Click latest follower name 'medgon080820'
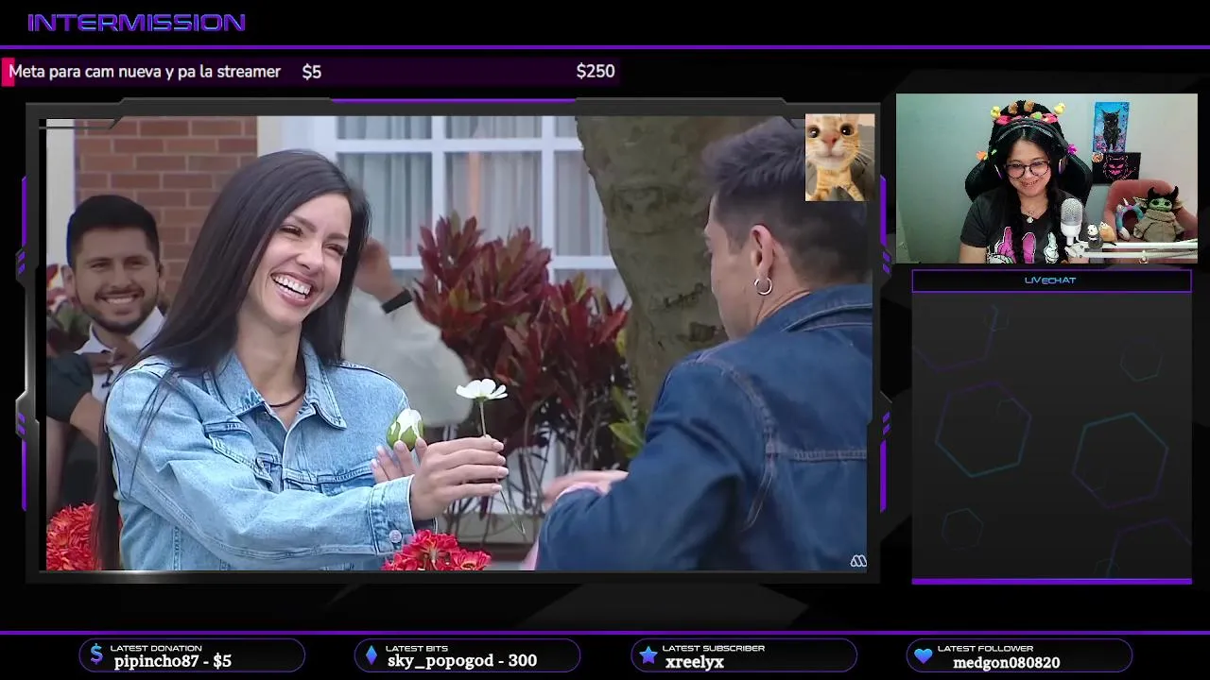 tap(1007, 662)
